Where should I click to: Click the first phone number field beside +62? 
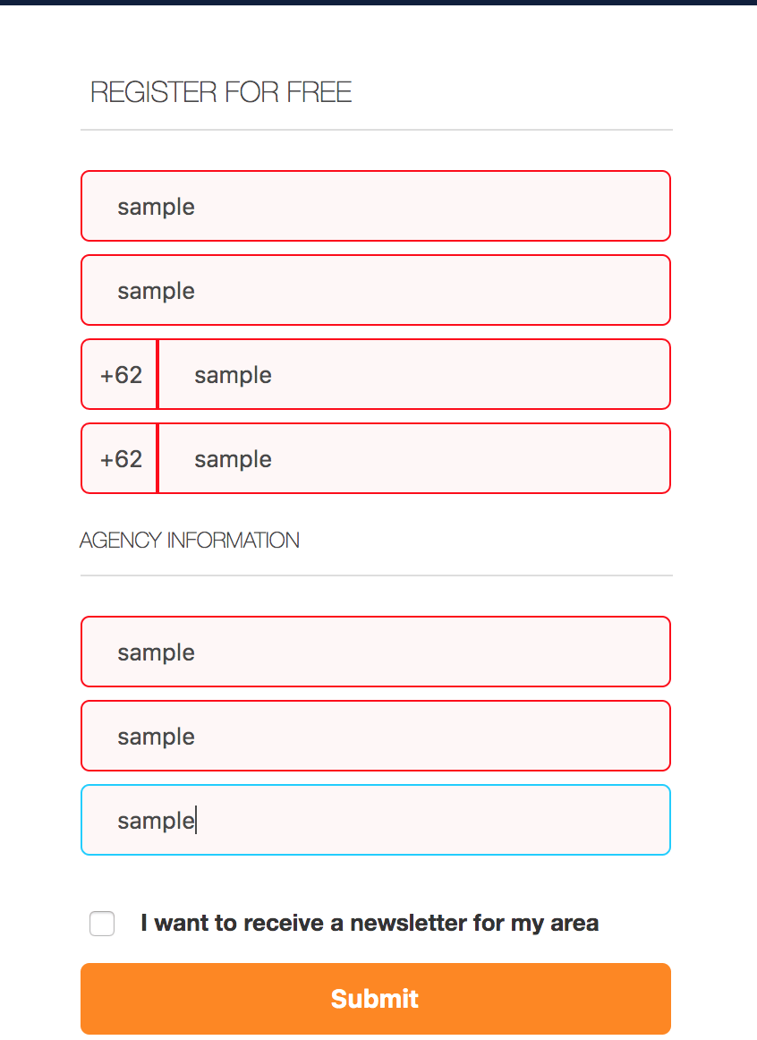(x=413, y=374)
